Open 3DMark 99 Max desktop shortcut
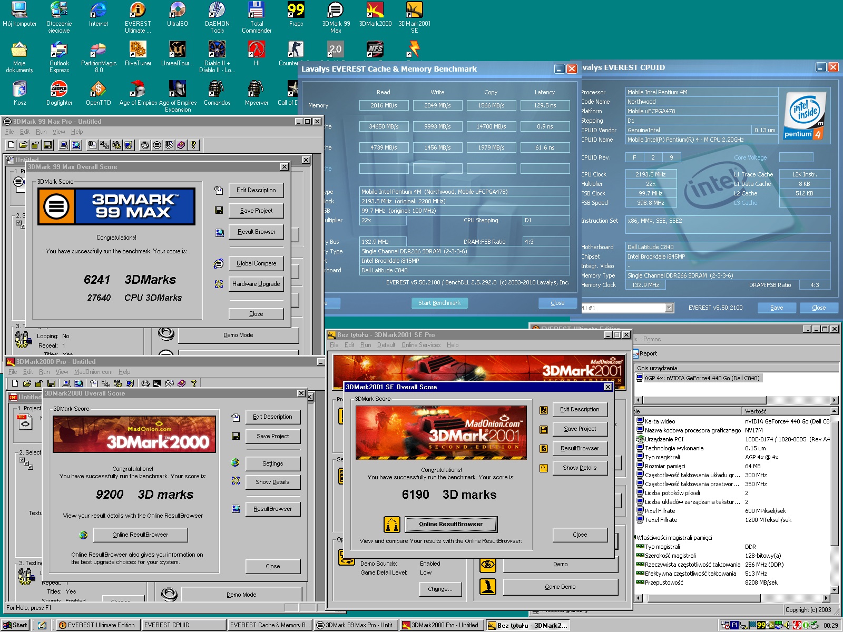This screenshot has width=843, height=632. (x=336, y=17)
